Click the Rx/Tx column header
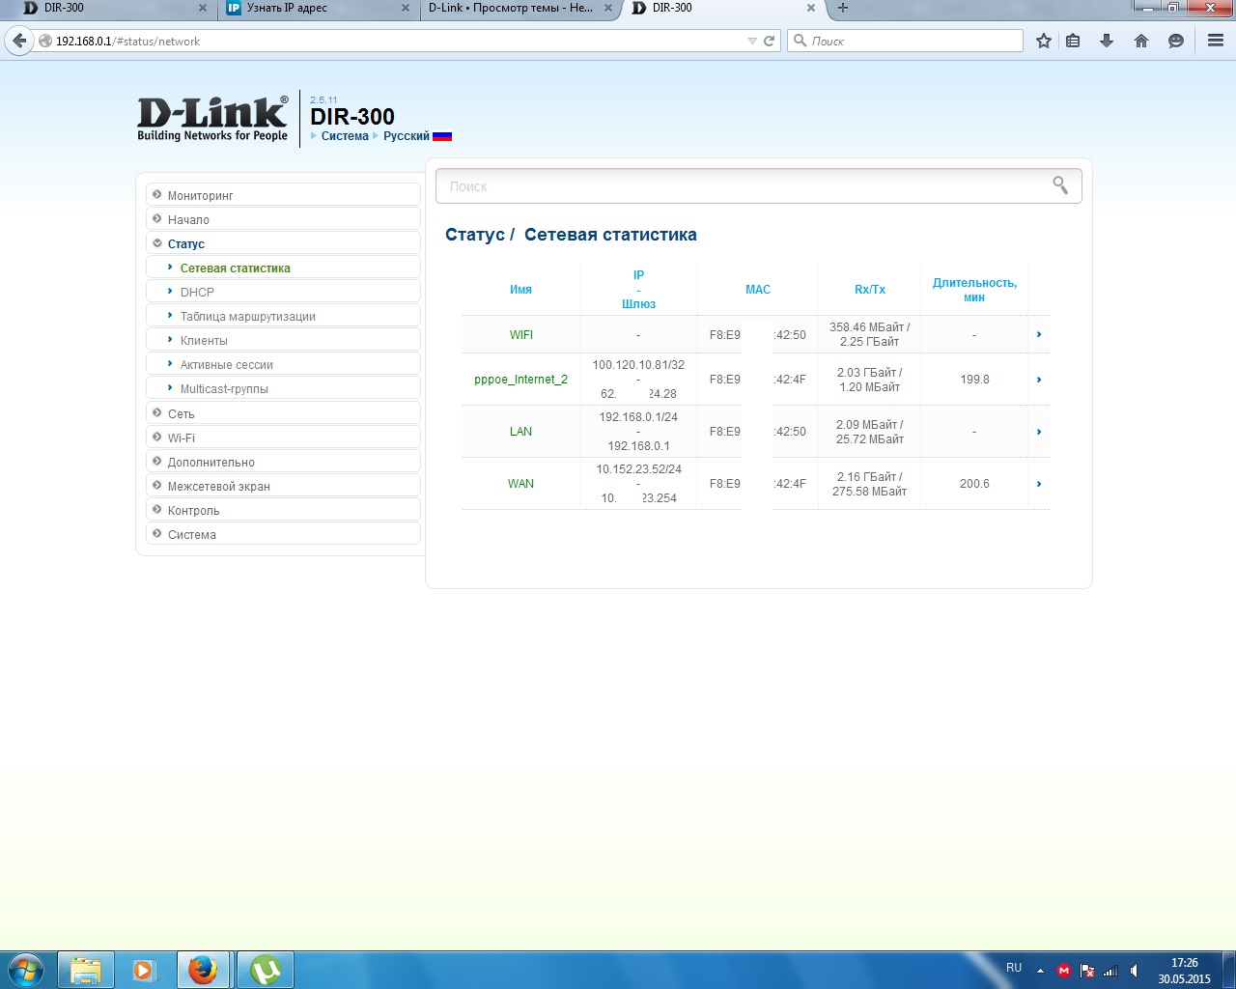1236x989 pixels. pyautogui.click(x=870, y=290)
